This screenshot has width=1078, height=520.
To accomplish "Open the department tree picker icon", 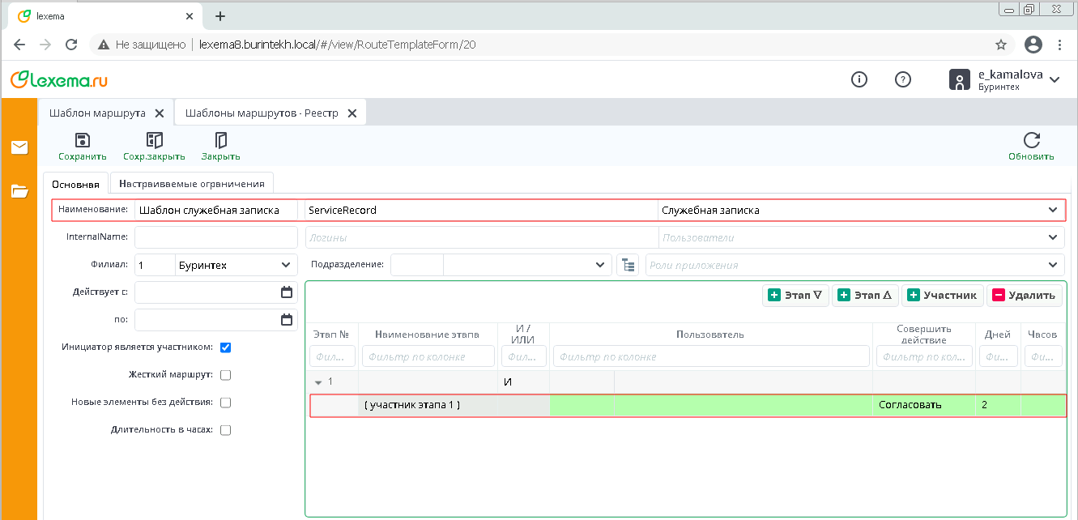I will [x=628, y=265].
